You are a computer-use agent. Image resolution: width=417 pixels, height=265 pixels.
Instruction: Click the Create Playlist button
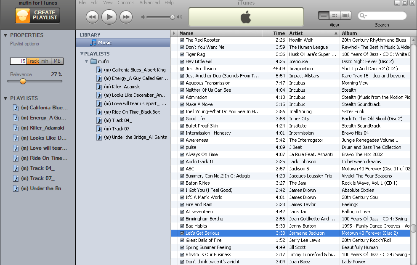(37, 15)
